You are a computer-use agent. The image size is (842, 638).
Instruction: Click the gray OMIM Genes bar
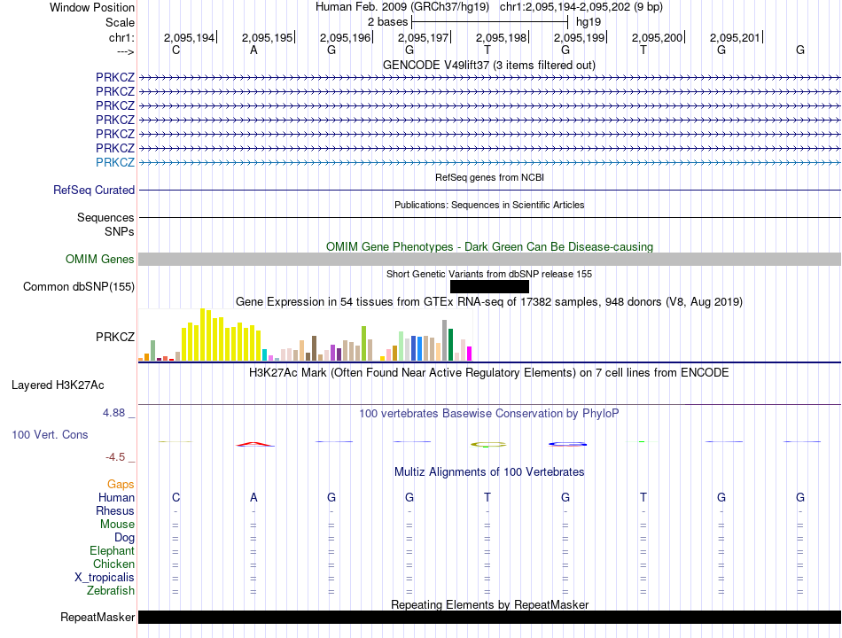(489, 260)
